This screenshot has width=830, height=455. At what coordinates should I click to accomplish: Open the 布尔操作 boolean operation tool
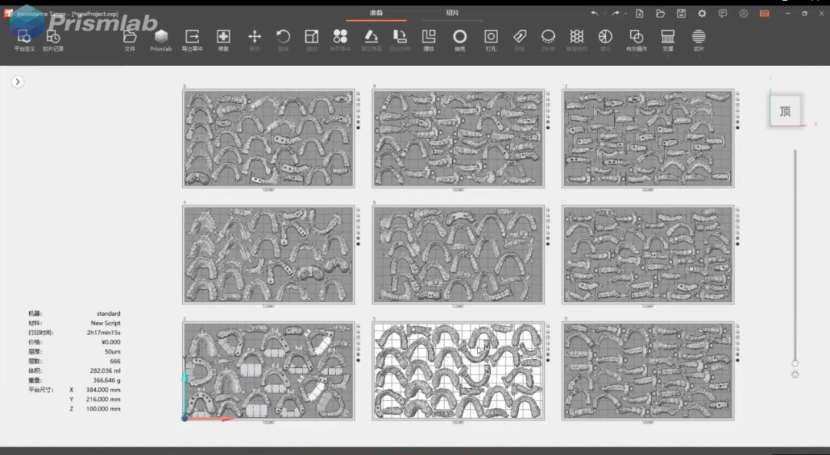click(x=636, y=38)
